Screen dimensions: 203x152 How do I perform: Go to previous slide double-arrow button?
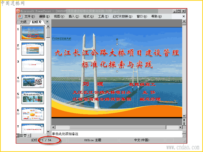tap(184, 120)
